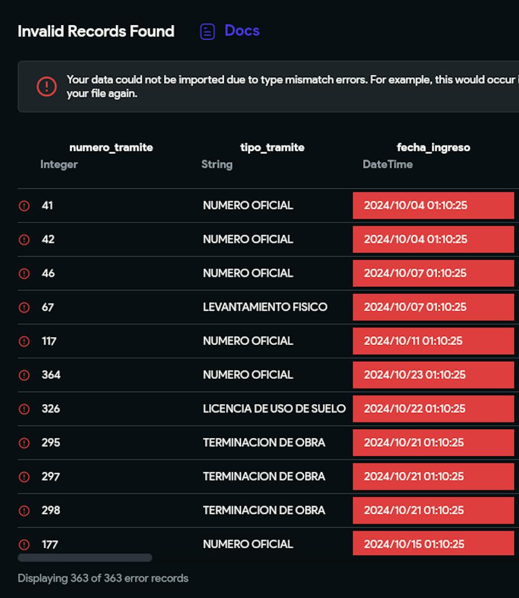Viewport: 519px width, 598px height.
Task: Select the error icon on row 364
Action: [x=24, y=375]
